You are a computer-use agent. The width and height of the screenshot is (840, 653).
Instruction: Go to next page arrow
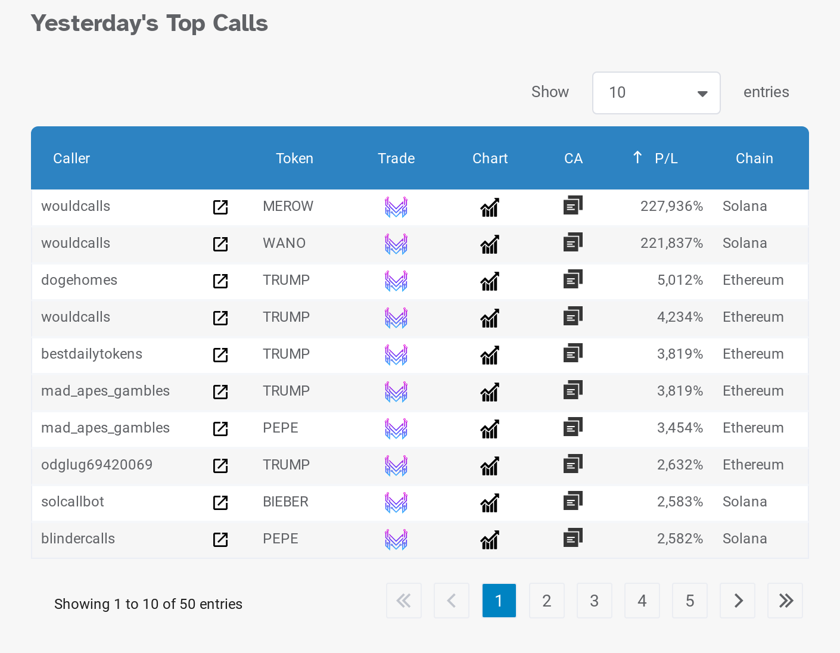(738, 601)
